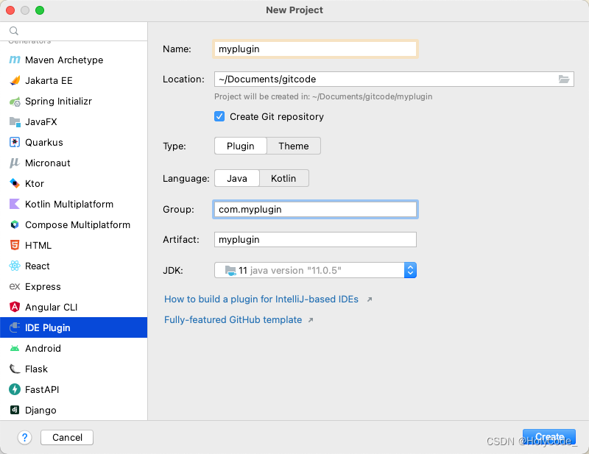The image size is (589, 454).
Task: Click the Group input field
Action: [x=315, y=209]
